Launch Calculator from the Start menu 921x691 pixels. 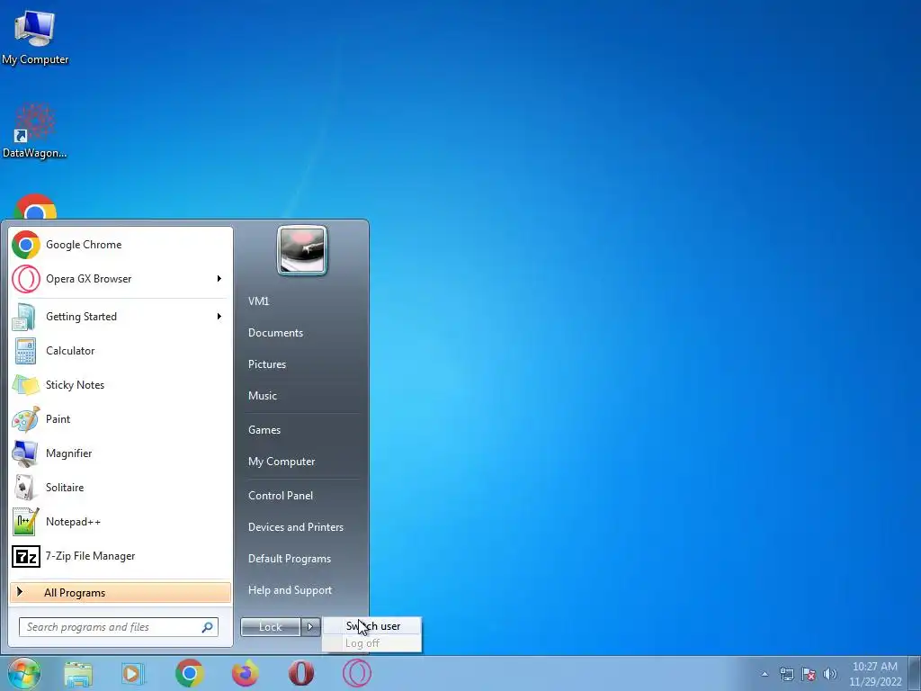tap(120, 351)
